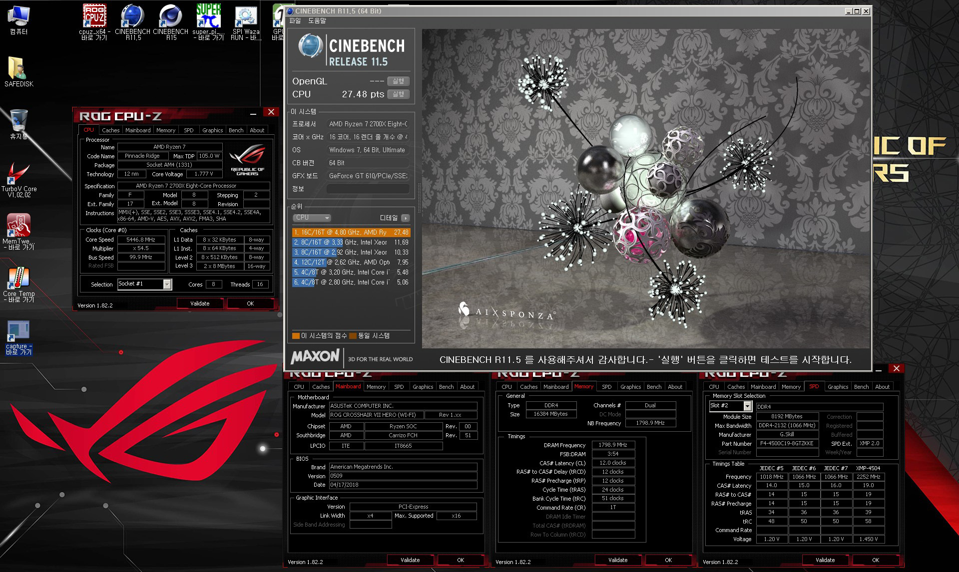Open the Recycle Bin icon
This screenshot has width=959, height=572.
pos(18,124)
